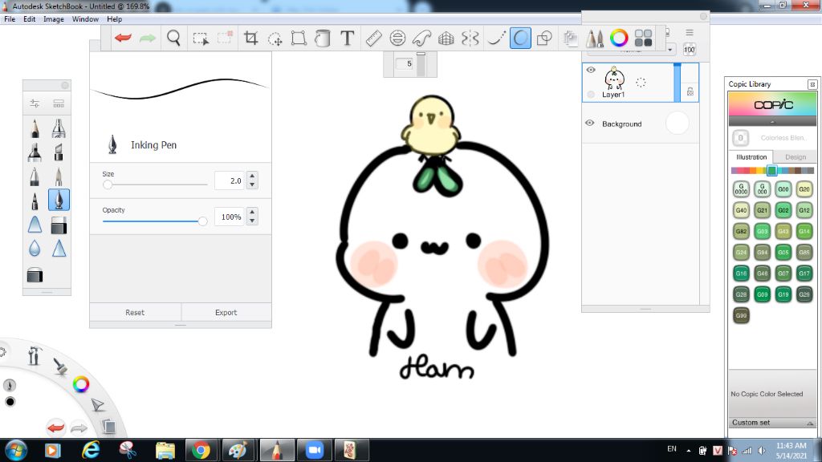Decrease brush Size with down arrow
The width and height of the screenshot is (822, 462).
click(252, 184)
